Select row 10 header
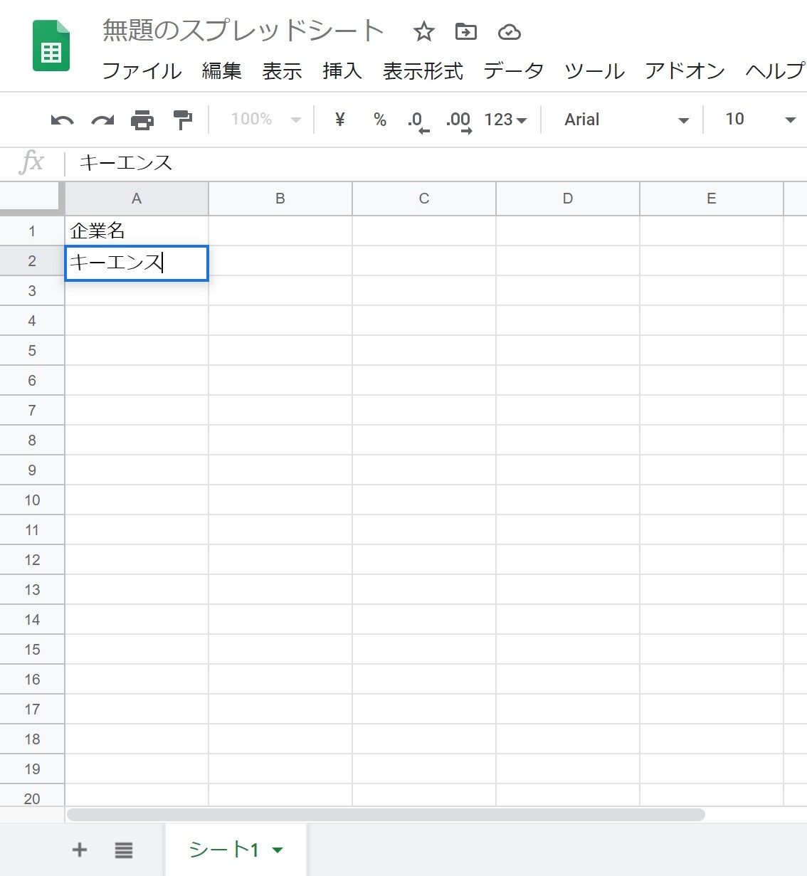 32,500
